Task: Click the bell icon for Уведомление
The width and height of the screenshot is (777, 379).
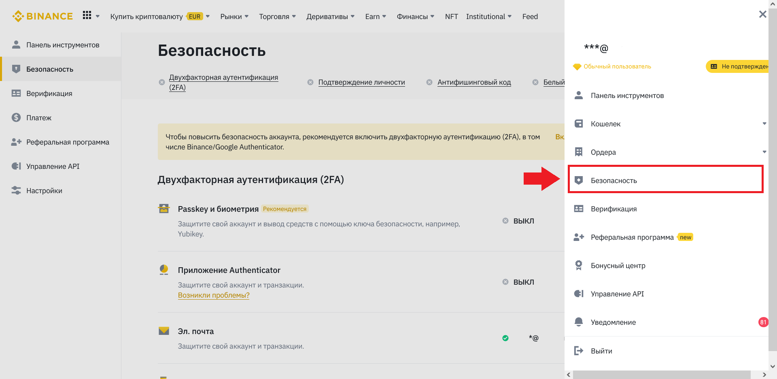Action: pyautogui.click(x=579, y=322)
